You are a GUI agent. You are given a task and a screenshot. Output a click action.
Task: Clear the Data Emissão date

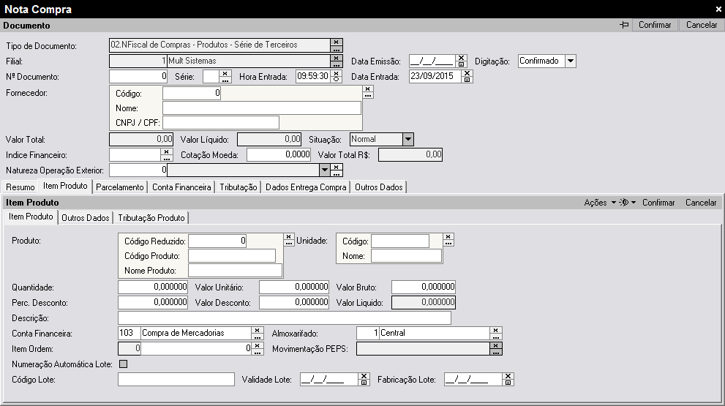[x=460, y=58]
